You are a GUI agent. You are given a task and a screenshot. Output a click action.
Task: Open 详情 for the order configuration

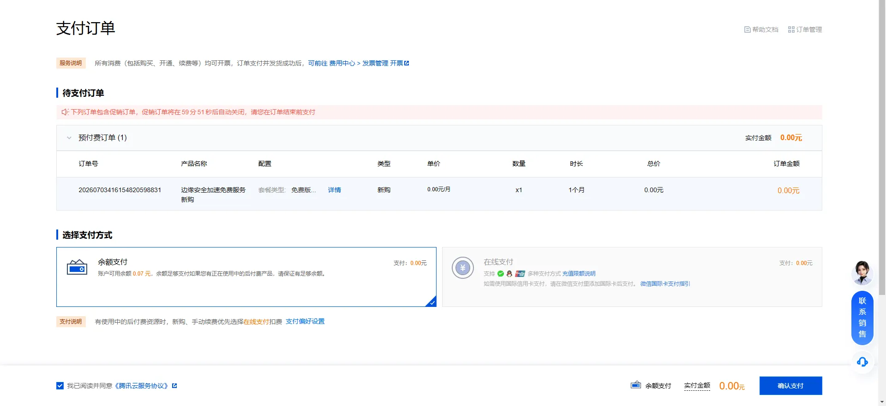point(335,190)
